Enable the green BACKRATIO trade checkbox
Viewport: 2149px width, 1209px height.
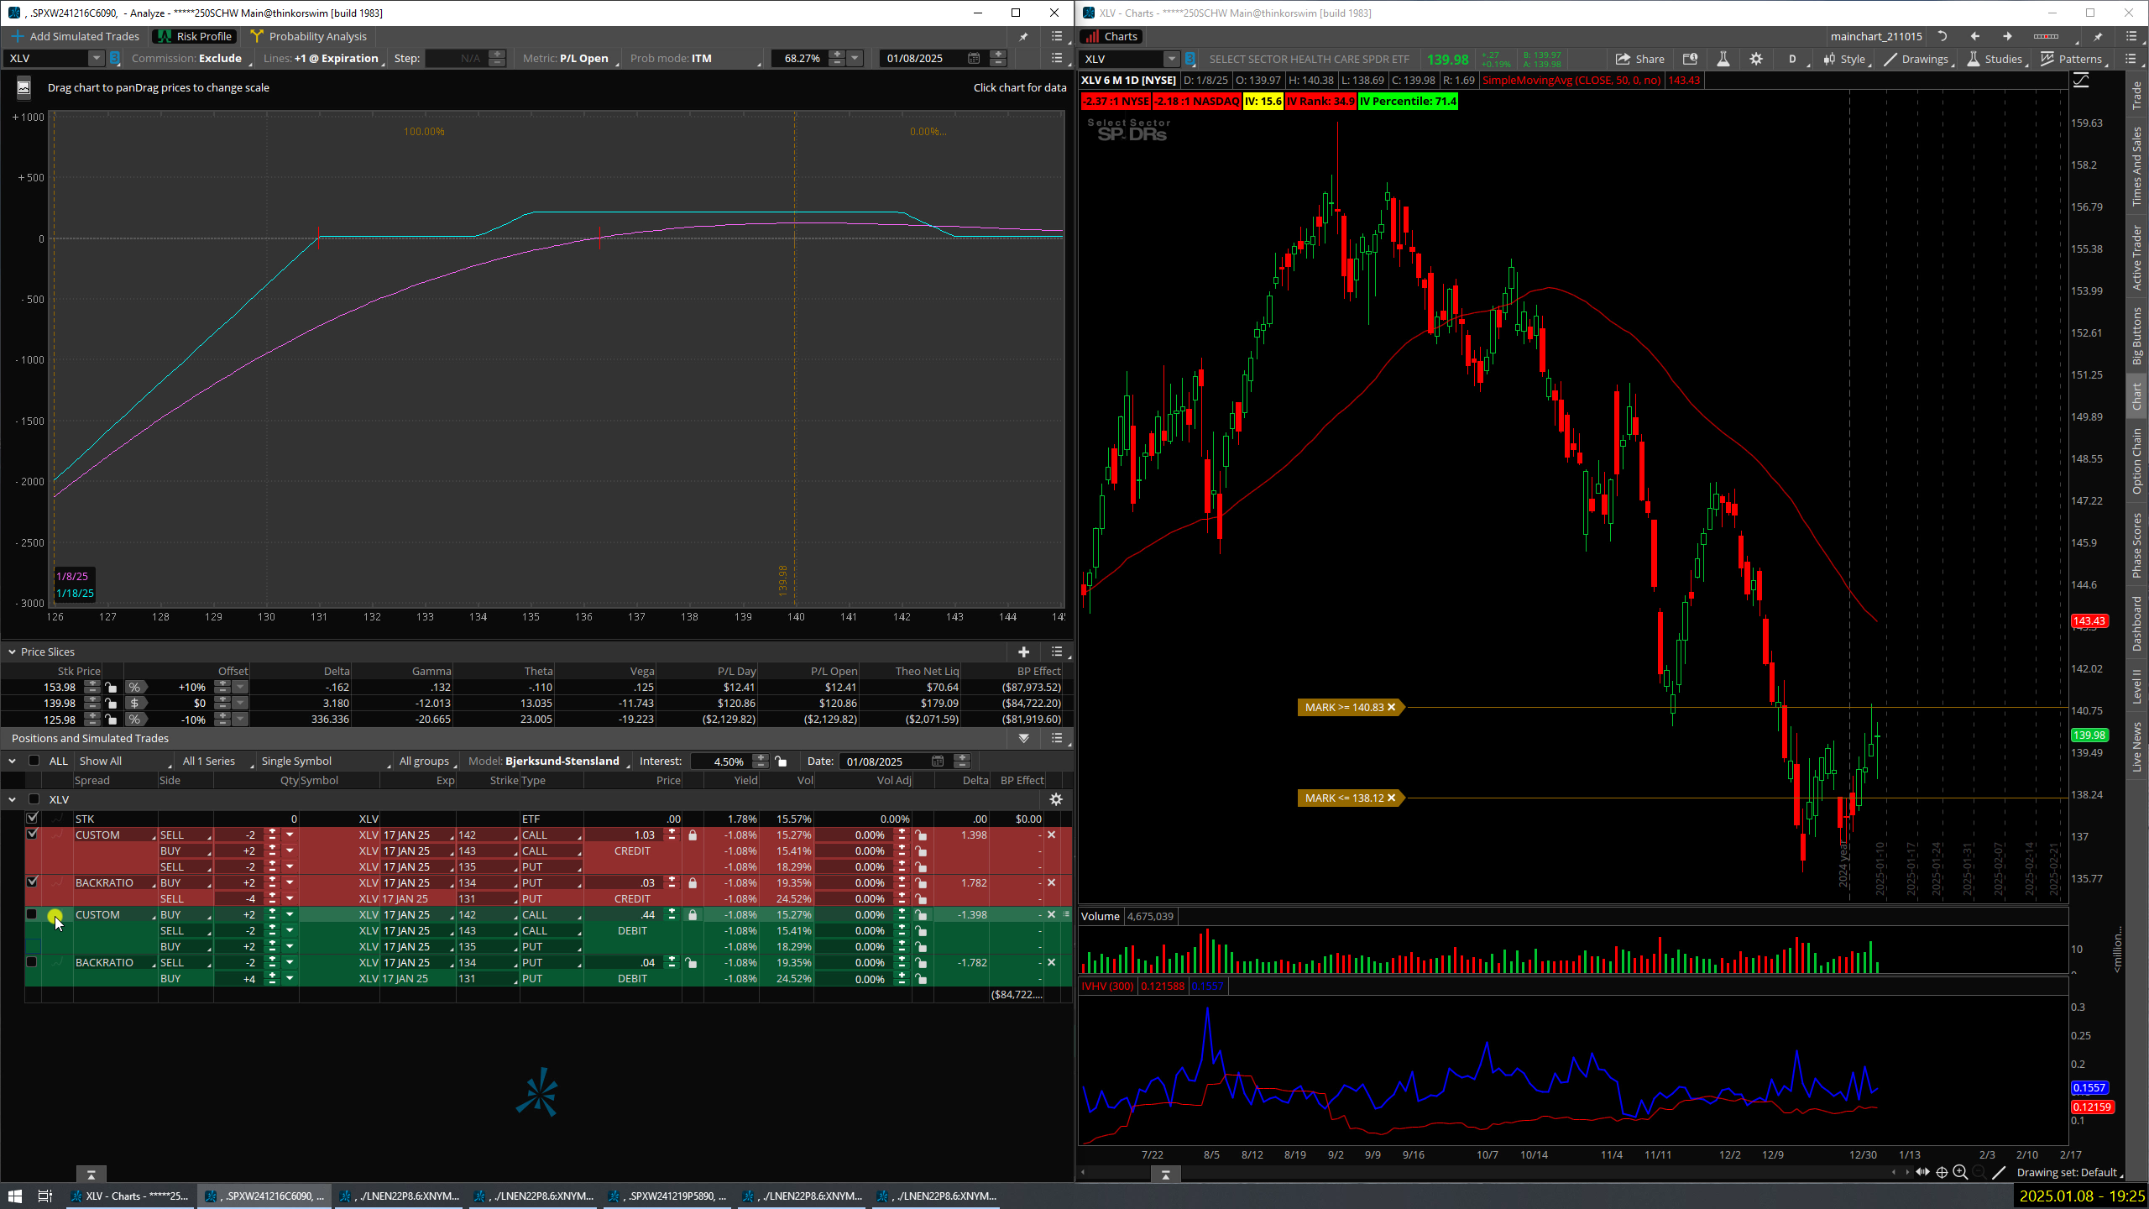tap(32, 962)
